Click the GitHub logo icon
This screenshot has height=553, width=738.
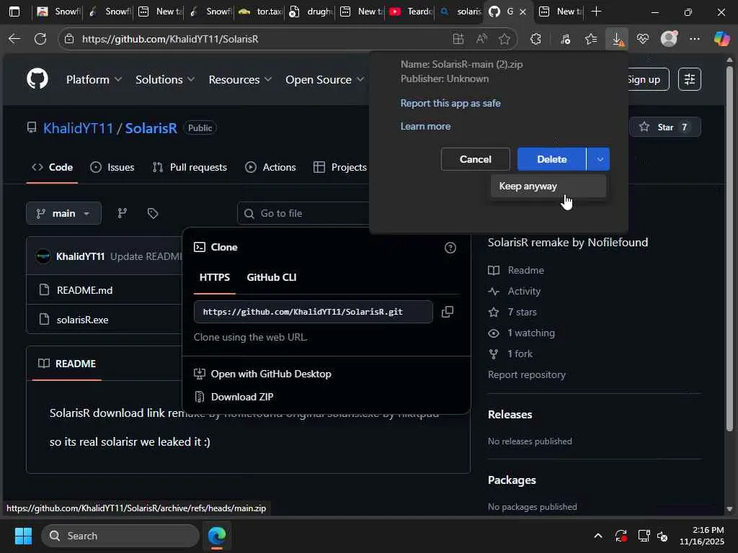37,78
